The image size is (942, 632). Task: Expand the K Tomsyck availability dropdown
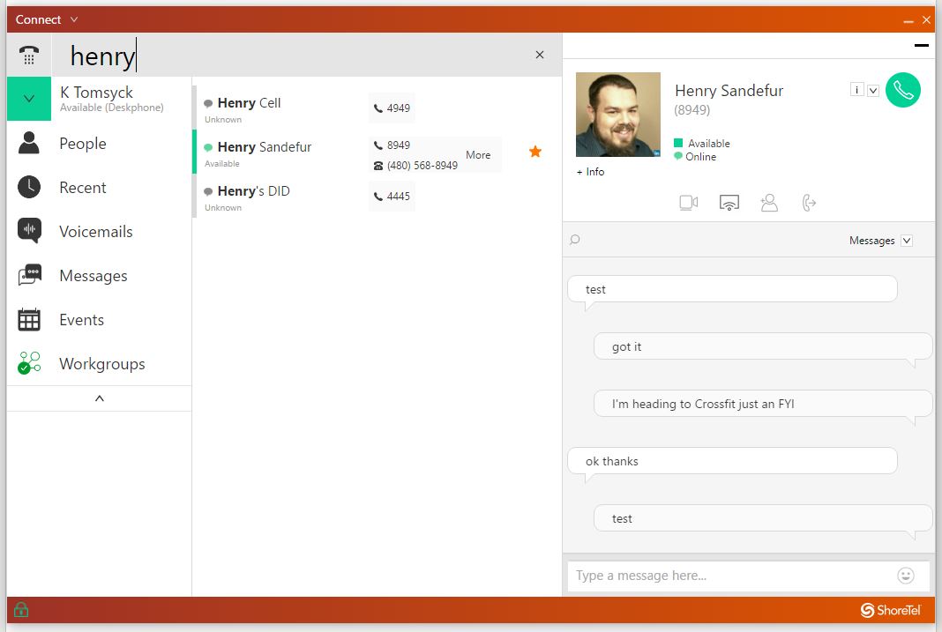click(29, 99)
